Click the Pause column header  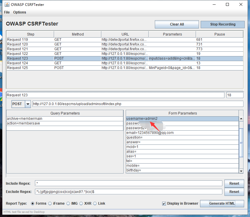tap(219, 34)
